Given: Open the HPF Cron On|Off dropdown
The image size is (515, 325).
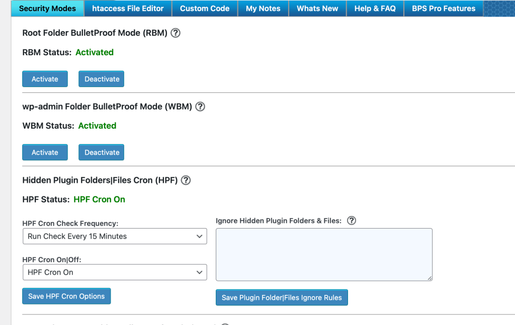Looking at the screenshot, I should pyautogui.click(x=115, y=272).
